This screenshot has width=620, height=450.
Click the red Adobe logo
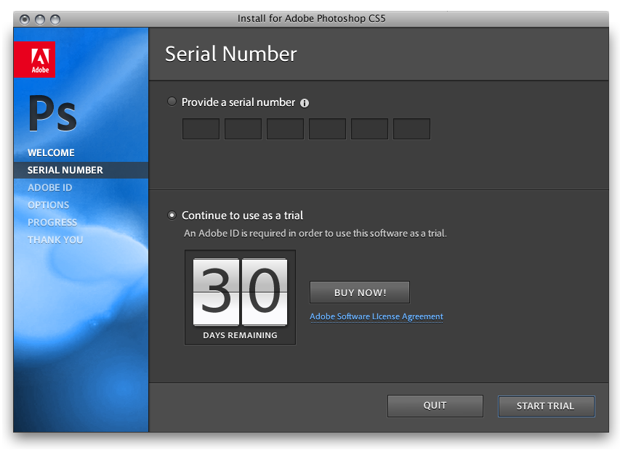pos(34,60)
